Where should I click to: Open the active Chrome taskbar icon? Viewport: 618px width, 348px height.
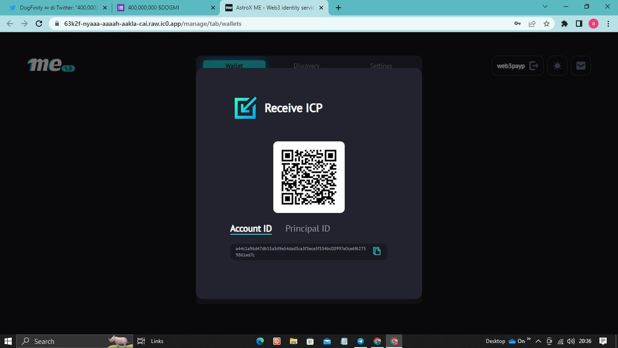tap(394, 341)
